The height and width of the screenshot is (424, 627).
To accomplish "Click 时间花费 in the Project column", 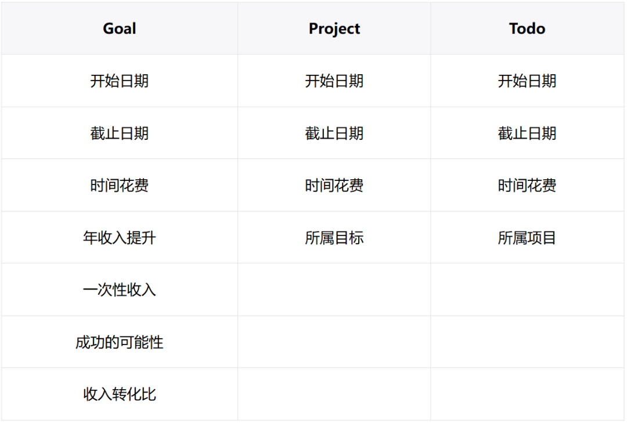I will 334,186.
